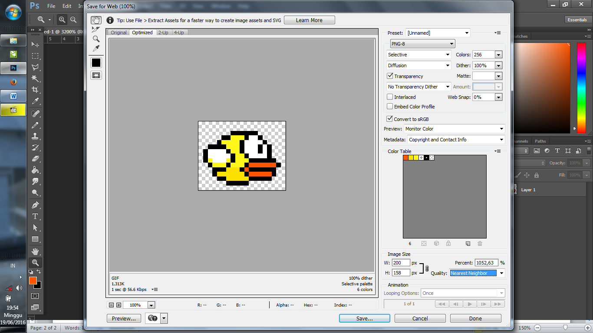The image size is (593, 333).
Task: Uncheck the Transparency checkbox
Action: (x=389, y=76)
